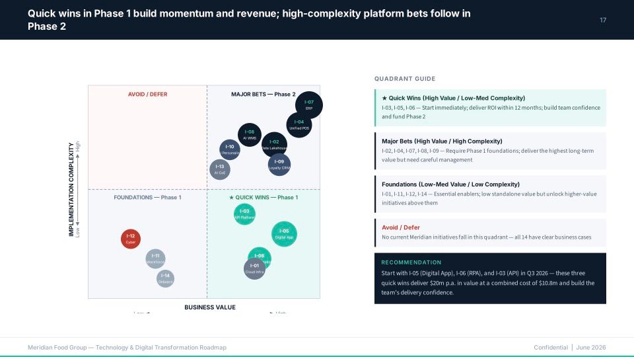This screenshot has height=357, width=634.
Task: Click the red I-12 Cyber bubble
Action: [x=131, y=239]
